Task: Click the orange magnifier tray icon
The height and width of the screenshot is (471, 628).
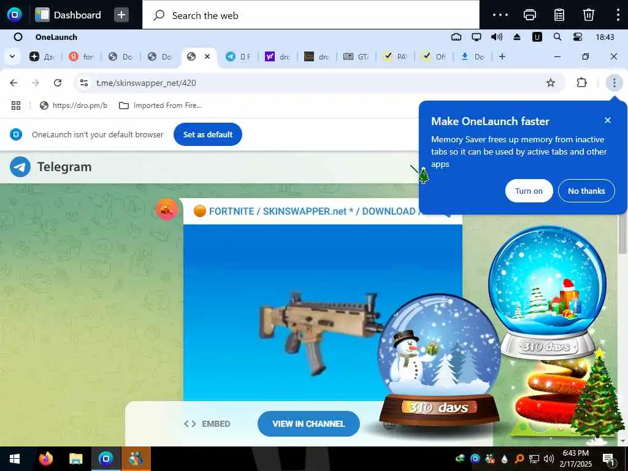Action: [519, 459]
